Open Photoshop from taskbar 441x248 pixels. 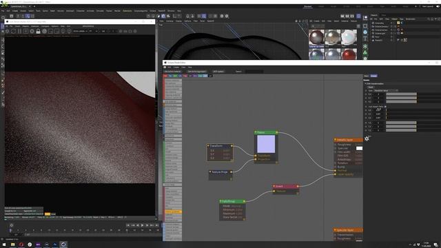[55, 245]
